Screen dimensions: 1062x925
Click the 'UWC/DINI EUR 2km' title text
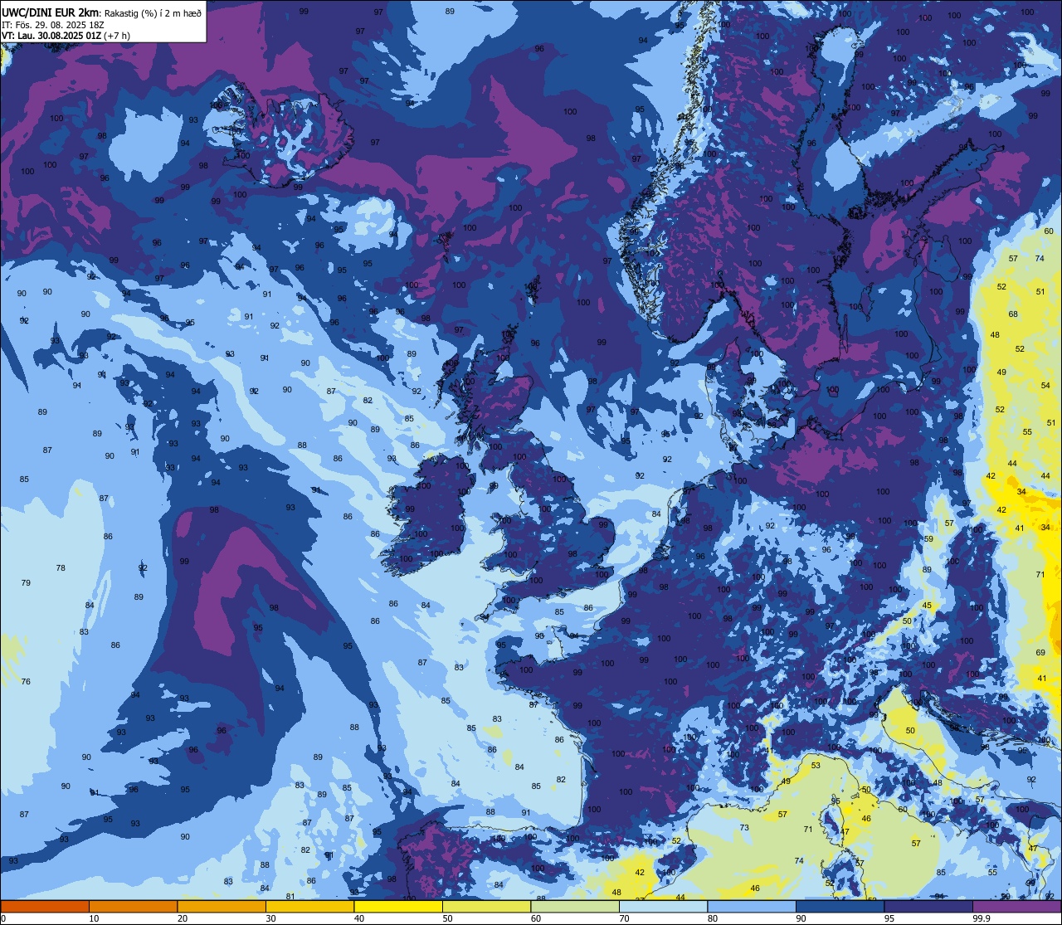point(51,12)
